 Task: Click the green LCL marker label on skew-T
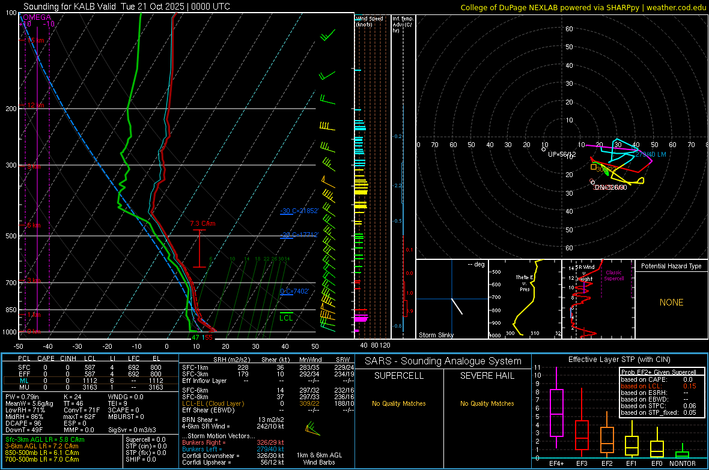pyautogui.click(x=286, y=318)
